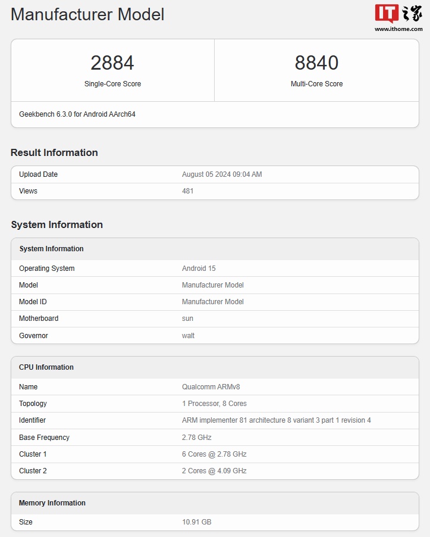Click the Upload Date row value
This screenshot has width=430, height=537.
point(222,174)
